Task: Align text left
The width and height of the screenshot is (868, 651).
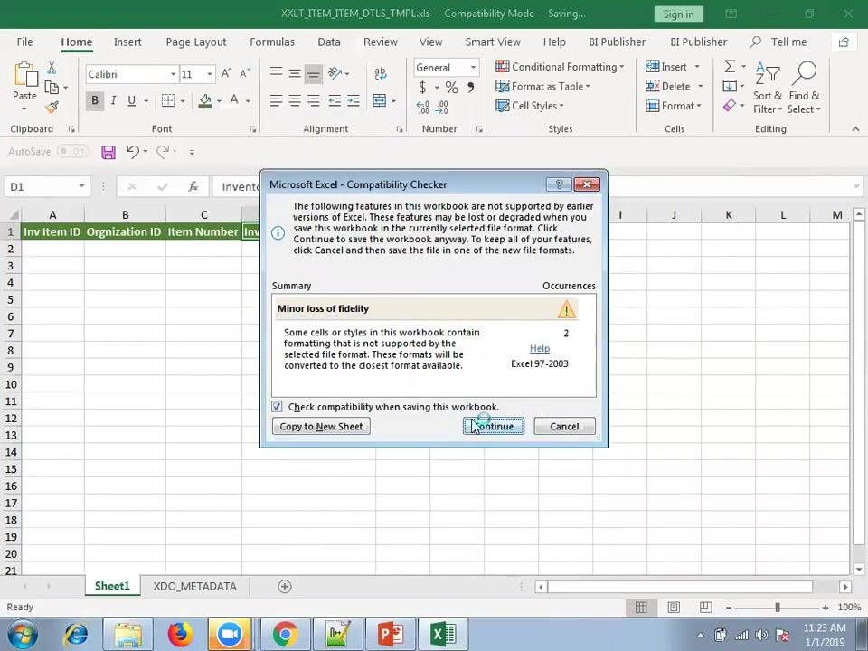Action: click(276, 100)
